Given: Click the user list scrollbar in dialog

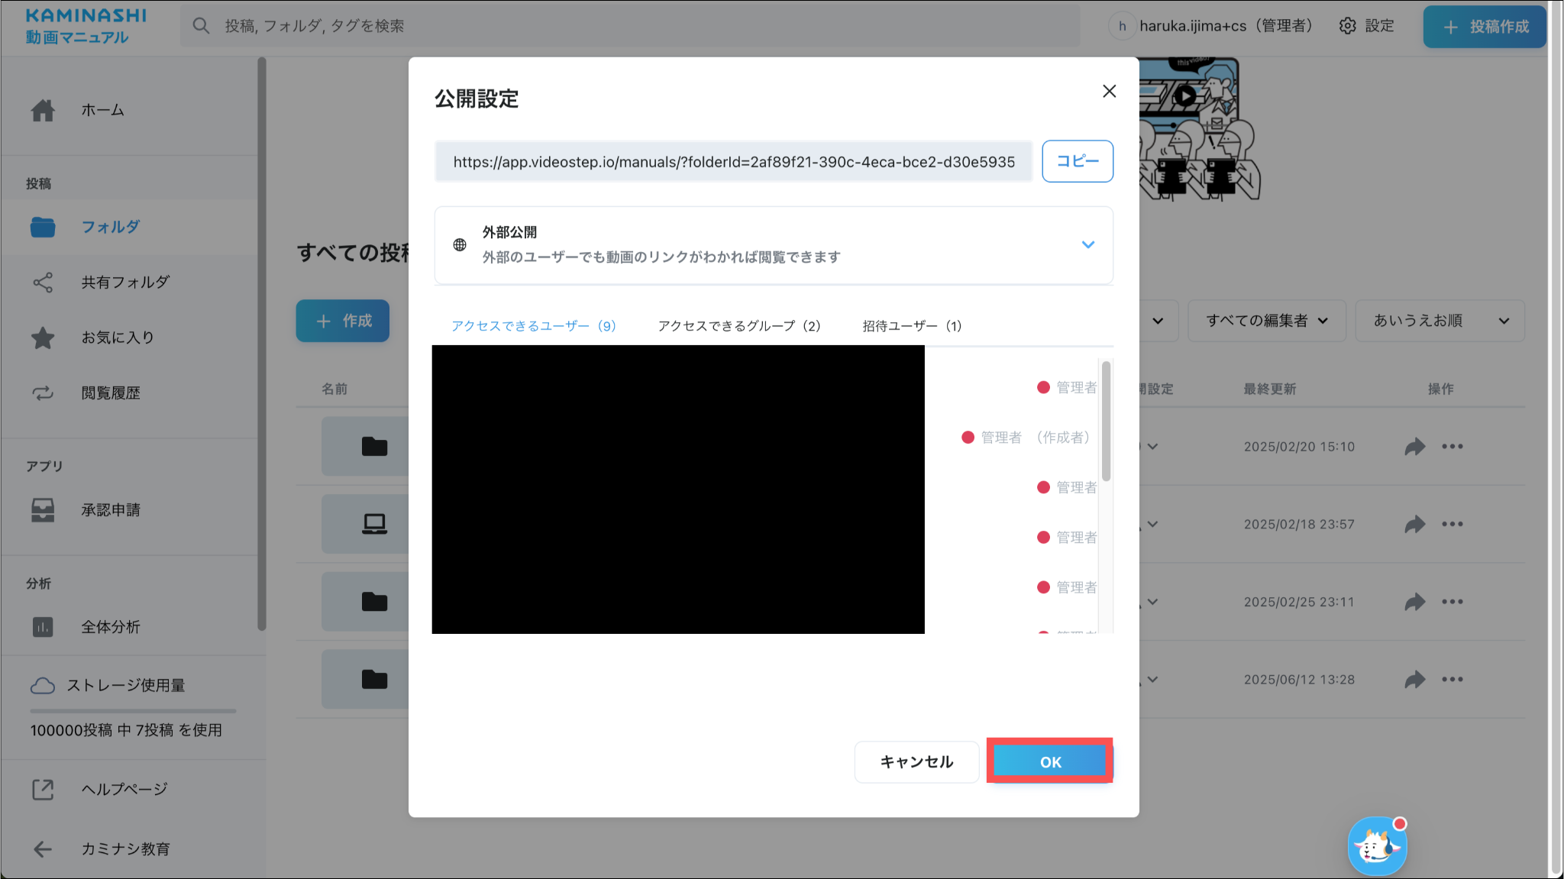Looking at the screenshot, I should tap(1106, 422).
